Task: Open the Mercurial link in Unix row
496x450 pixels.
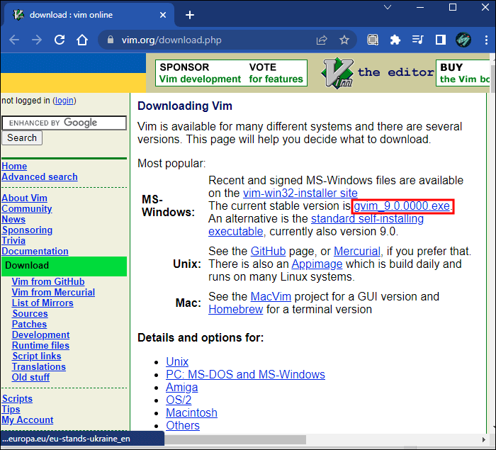Action: click(357, 252)
